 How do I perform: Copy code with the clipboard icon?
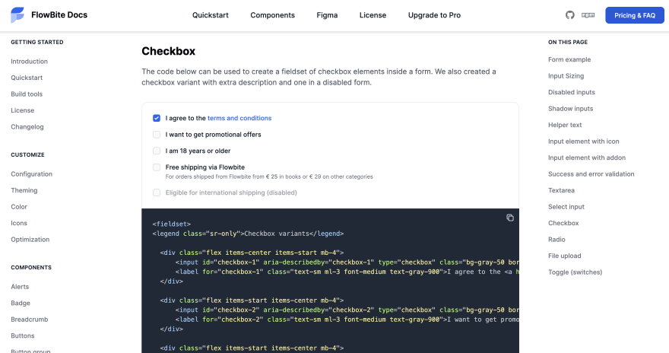510,218
